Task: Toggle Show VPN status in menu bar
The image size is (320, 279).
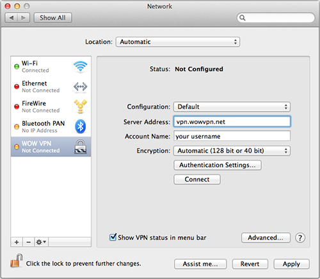Action: 113,237
